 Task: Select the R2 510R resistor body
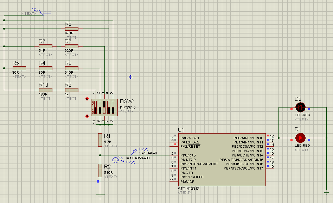coord(100,170)
